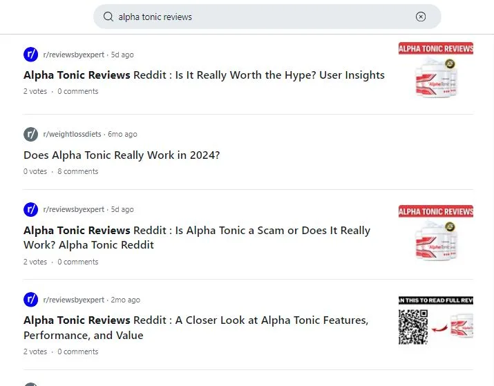The image size is (494, 386).
Task: Open post 'Is It Really Worth the Hype? User Insights'
Action: pos(204,75)
